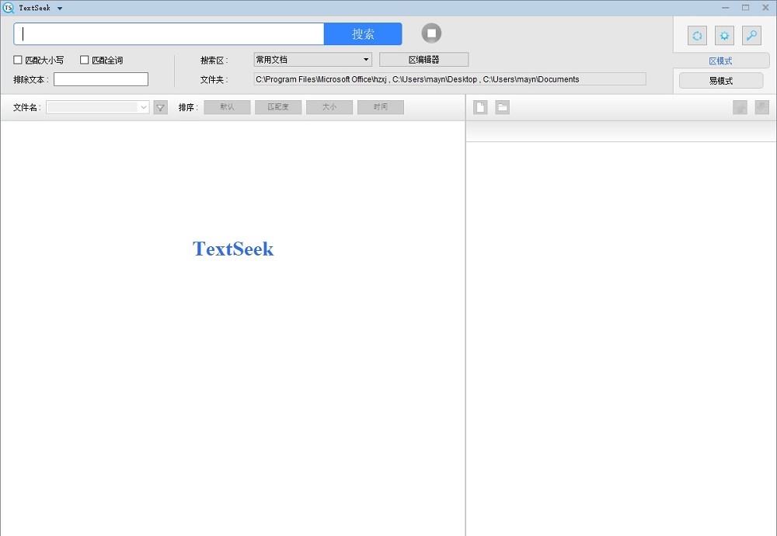The height and width of the screenshot is (536, 777).
Task: Sort results by 匹配度
Action: point(278,107)
